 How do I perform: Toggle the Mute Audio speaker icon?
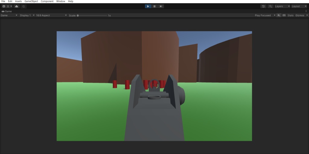coord(279,15)
